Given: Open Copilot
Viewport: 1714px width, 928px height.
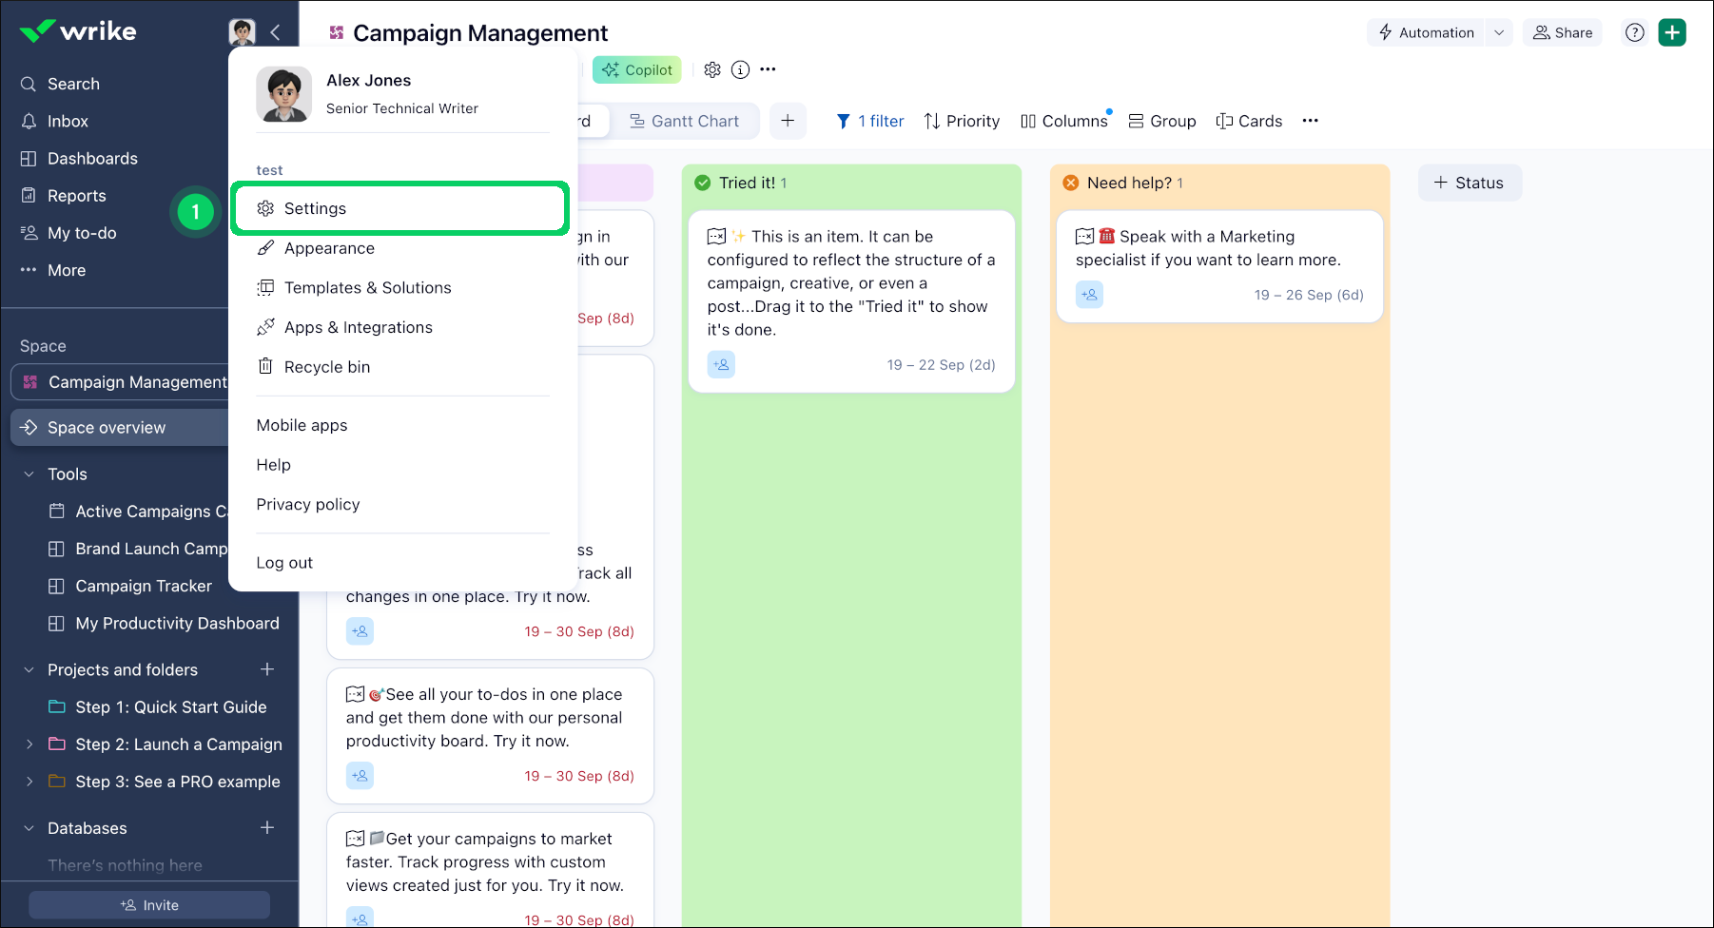Looking at the screenshot, I should [637, 69].
